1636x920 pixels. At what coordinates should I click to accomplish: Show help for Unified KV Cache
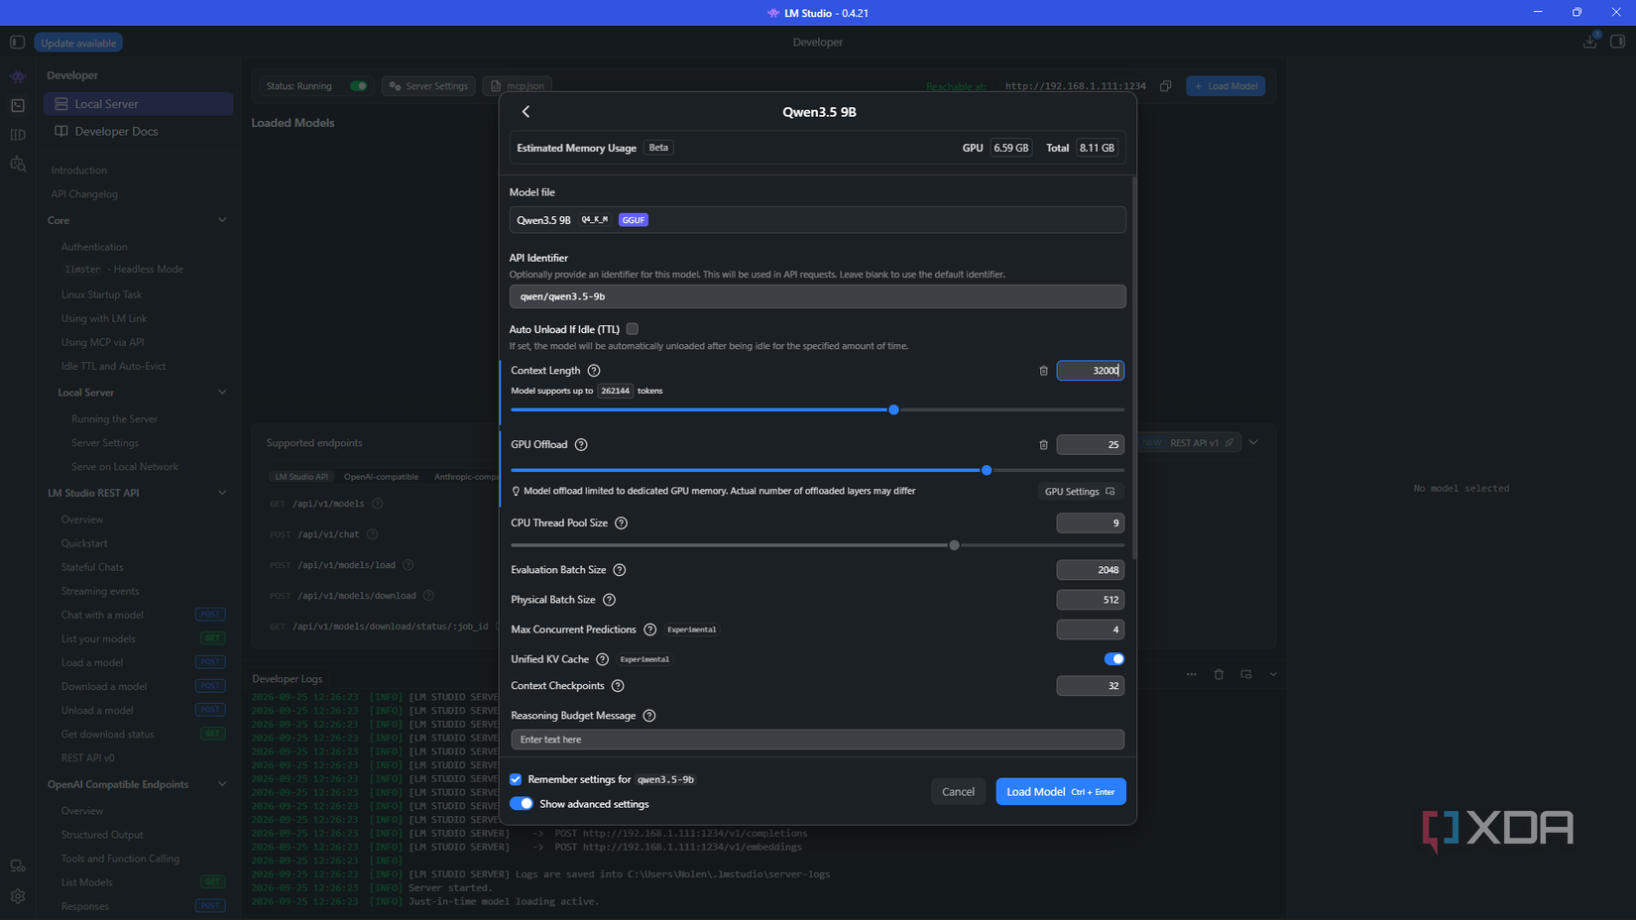(x=603, y=659)
